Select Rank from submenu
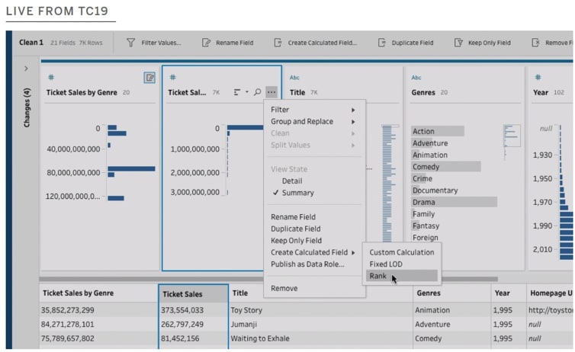The height and width of the screenshot is (352, 575). pos(402,276)
